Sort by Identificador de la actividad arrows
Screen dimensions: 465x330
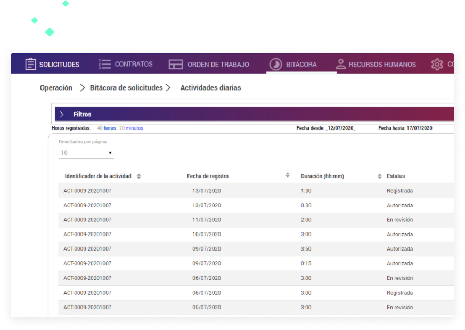pos(139,176)
